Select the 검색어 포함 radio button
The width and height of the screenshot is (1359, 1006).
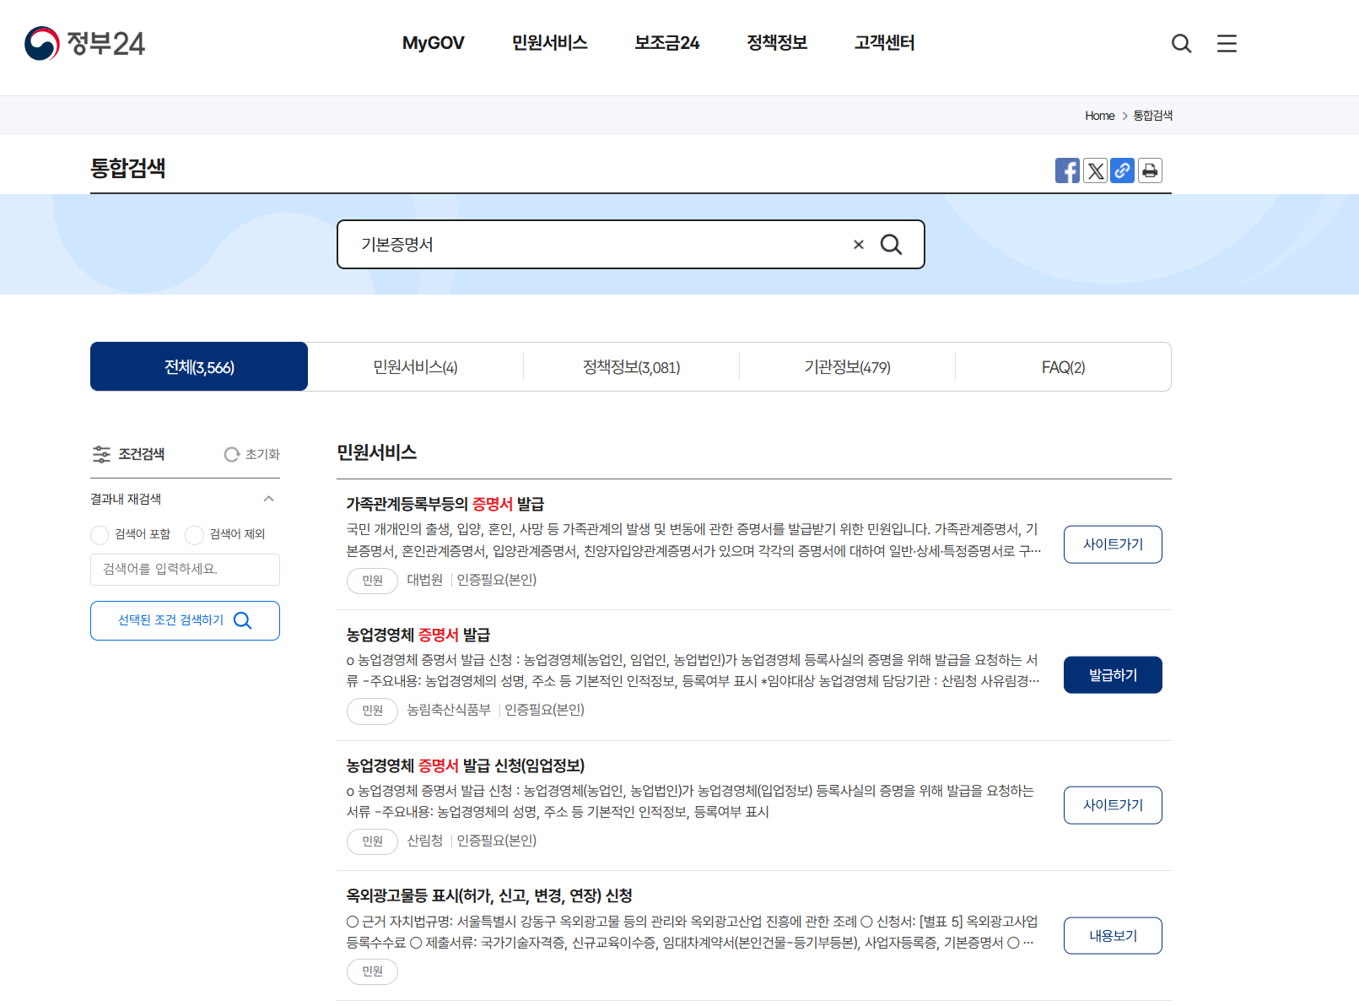point(100,534)
